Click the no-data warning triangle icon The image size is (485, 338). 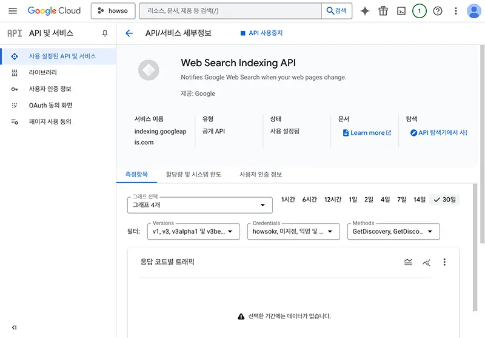pyautogui.click(x=241, y=316)
